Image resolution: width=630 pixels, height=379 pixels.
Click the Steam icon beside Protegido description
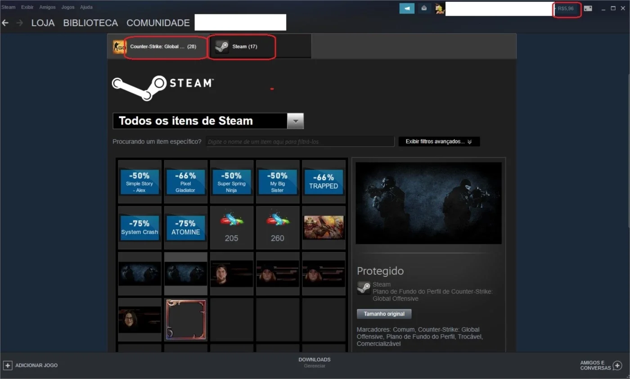[x=364, y=288]
